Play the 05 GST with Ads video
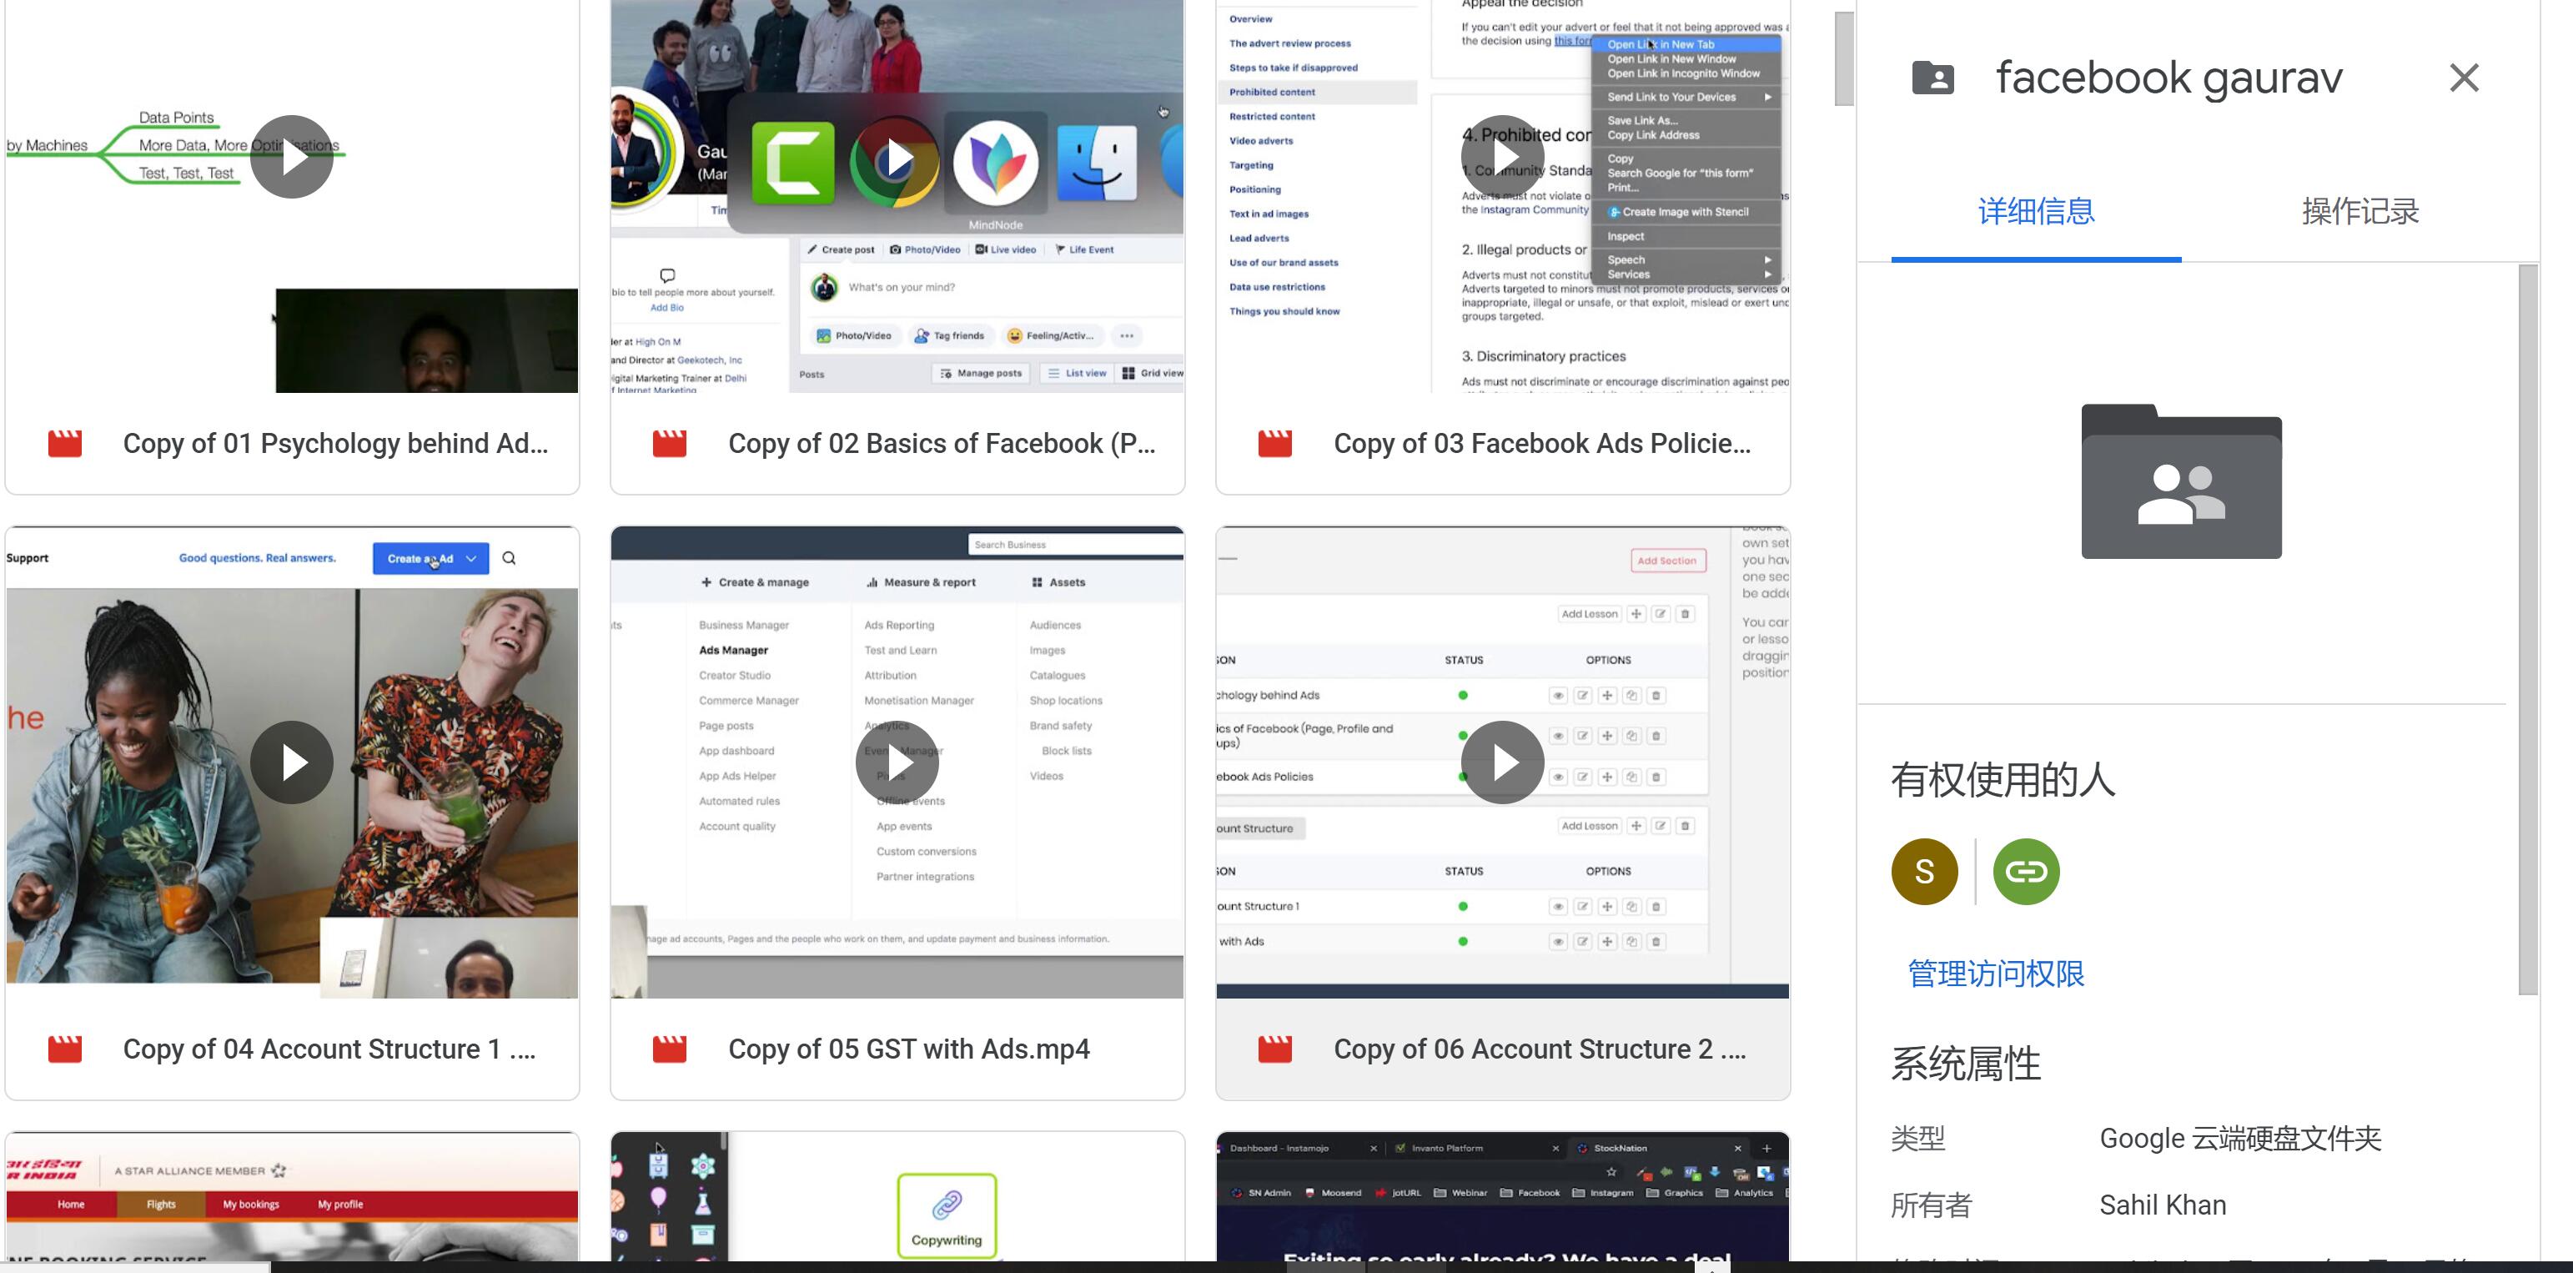This screenshot has height=1273, width=2573. pos(897,762)
